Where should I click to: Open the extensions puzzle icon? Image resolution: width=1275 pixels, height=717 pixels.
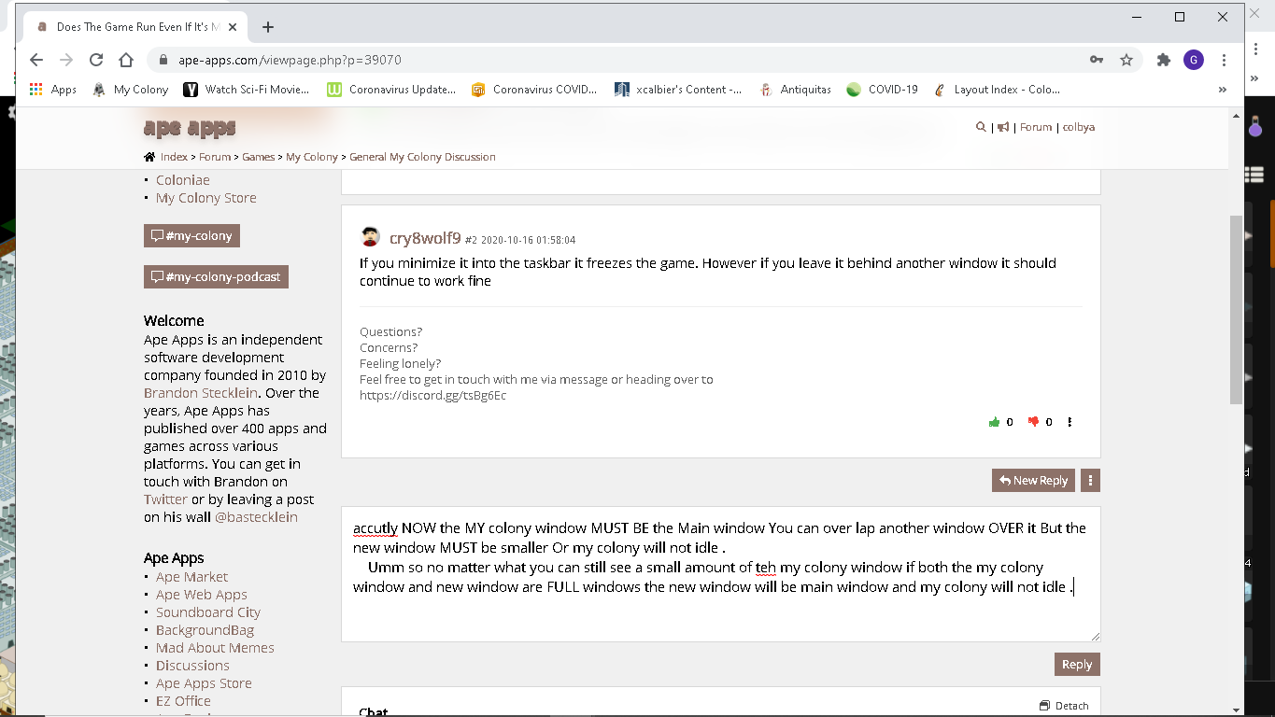(x=1164, y=60)
